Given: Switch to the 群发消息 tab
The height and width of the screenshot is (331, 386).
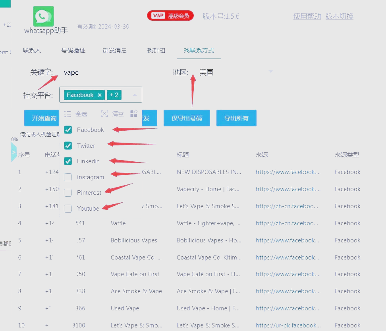Looking at the screenshot, I should click(115, 50).
